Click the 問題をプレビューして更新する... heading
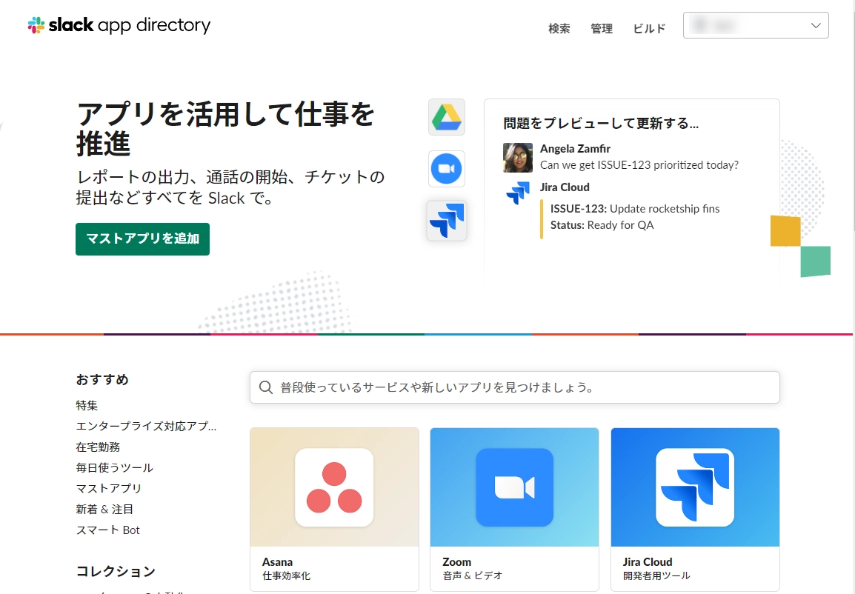 point(600,123)
